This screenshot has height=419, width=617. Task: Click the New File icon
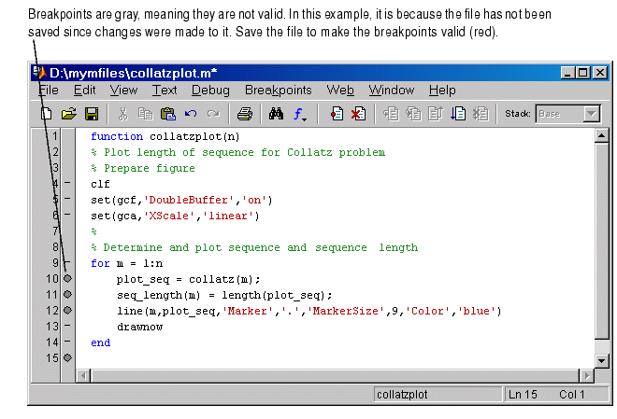point(46,114)
